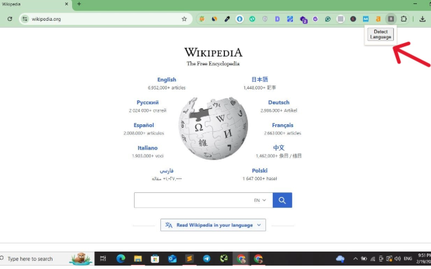Open the purple D extension icon

pyautogui.click(x=277, y=19)
